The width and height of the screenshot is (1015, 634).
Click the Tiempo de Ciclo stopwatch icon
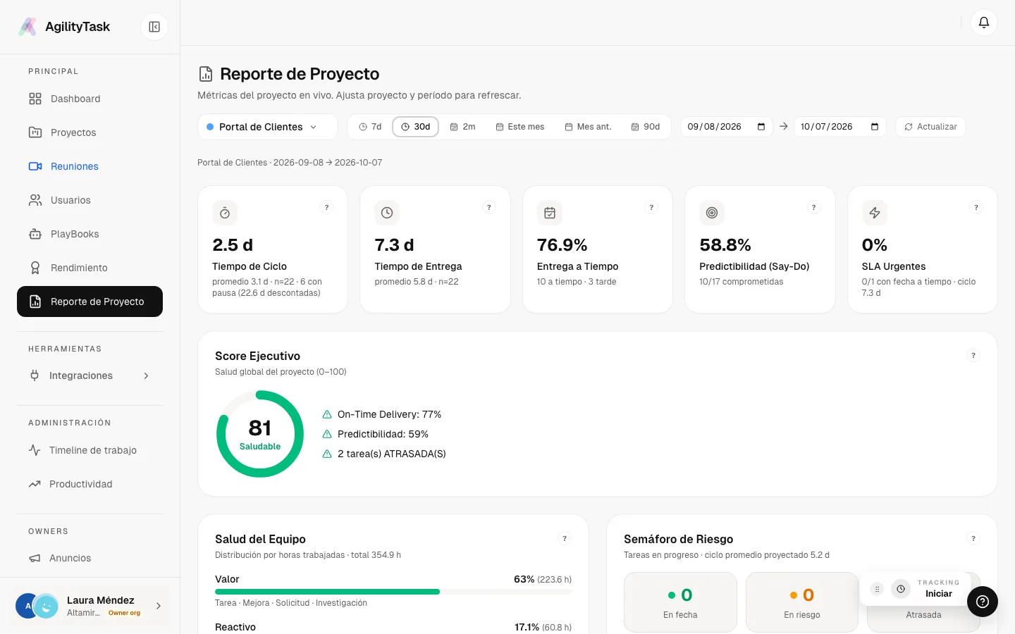(x=225, y=213)
